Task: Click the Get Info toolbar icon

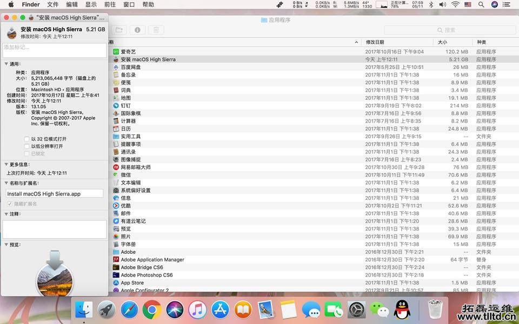Action: (x=137, y=30)
